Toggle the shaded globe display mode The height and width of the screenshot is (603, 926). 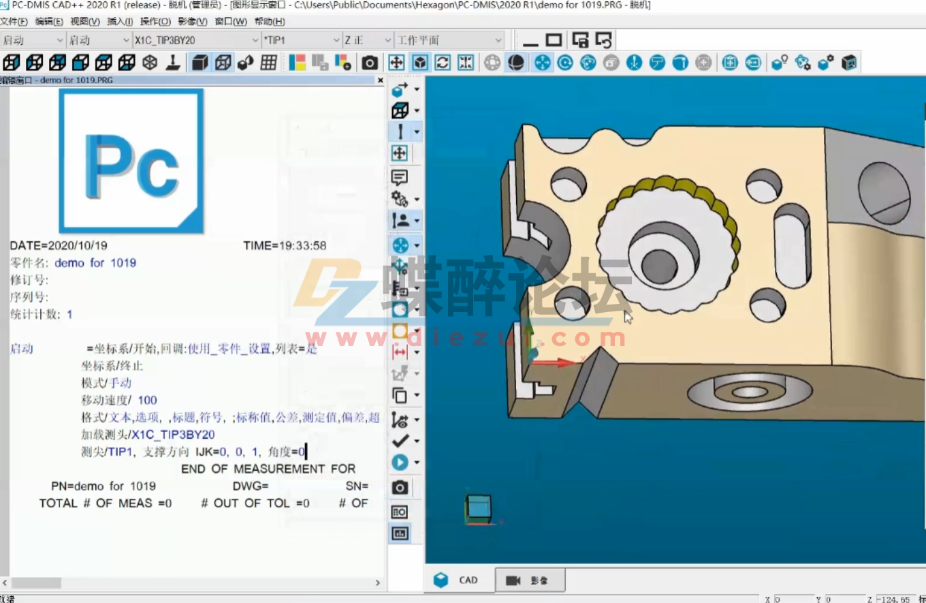516,62
